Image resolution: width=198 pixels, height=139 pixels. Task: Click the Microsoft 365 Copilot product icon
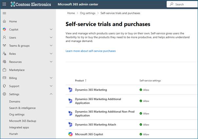click(x=70, y=134)
